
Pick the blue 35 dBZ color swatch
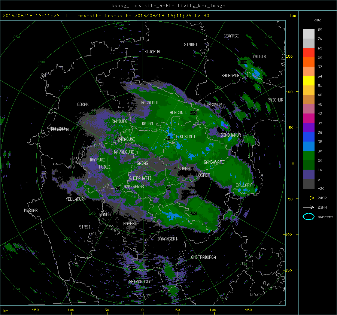click(x=309, y=137)
